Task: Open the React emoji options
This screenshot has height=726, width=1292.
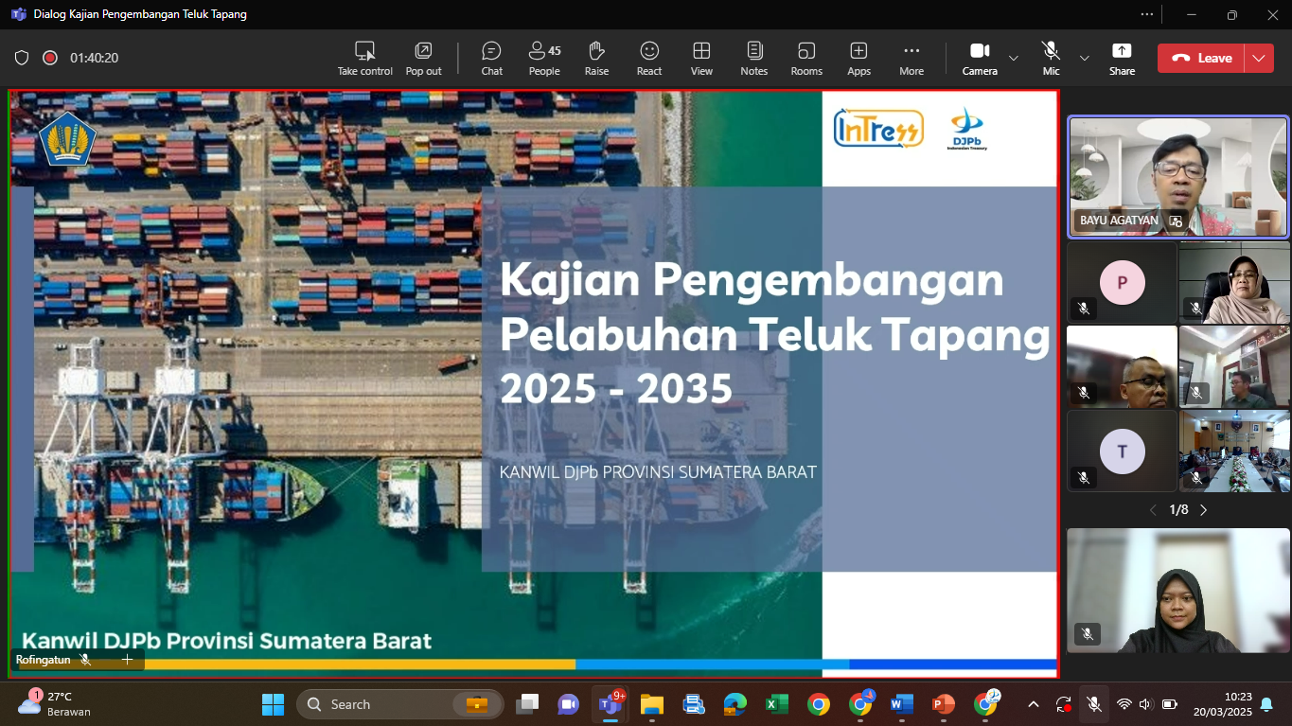Action: coord(649,58)
